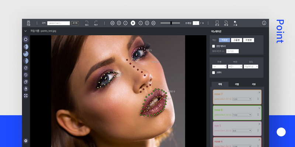Image resolution: width=295 pixels, height=147 pixels.
Task: Switch to the 리뷰 tab in the object list
Action: coord(253,84)
